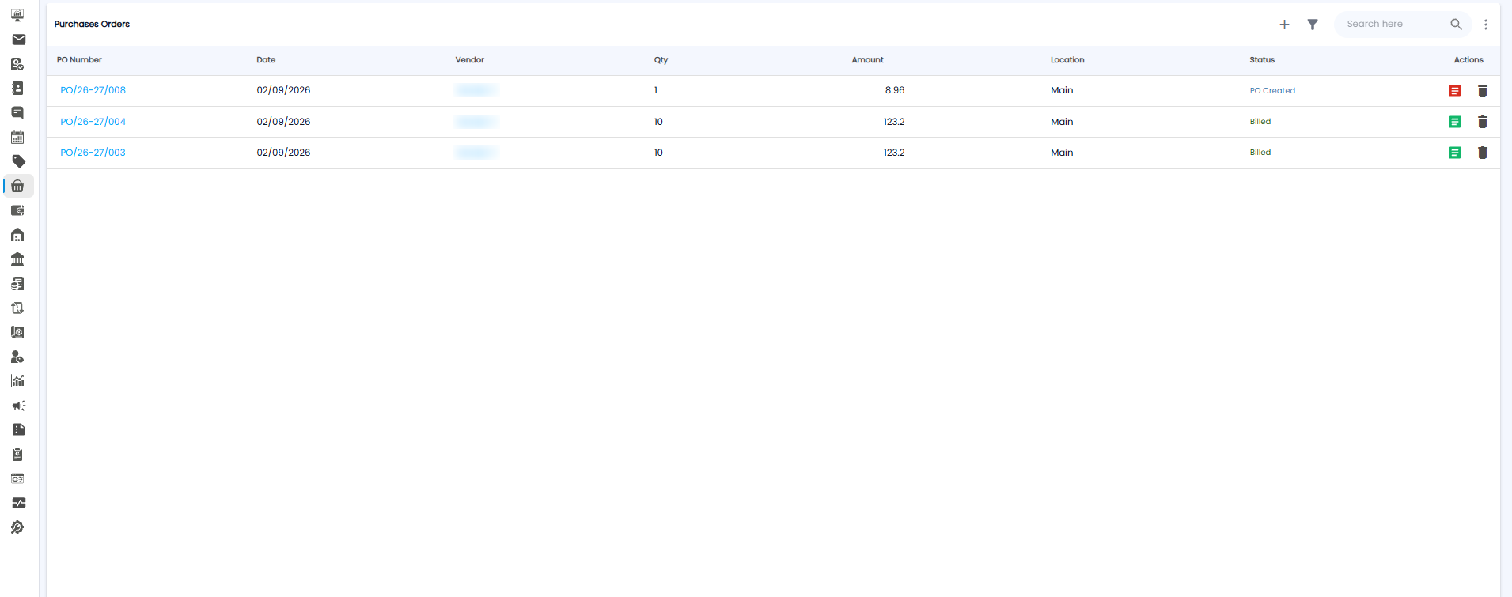1512x597 pixels.
Task: Click the green bill icon for PO/26-27/003
Action: coord(1455,153)
